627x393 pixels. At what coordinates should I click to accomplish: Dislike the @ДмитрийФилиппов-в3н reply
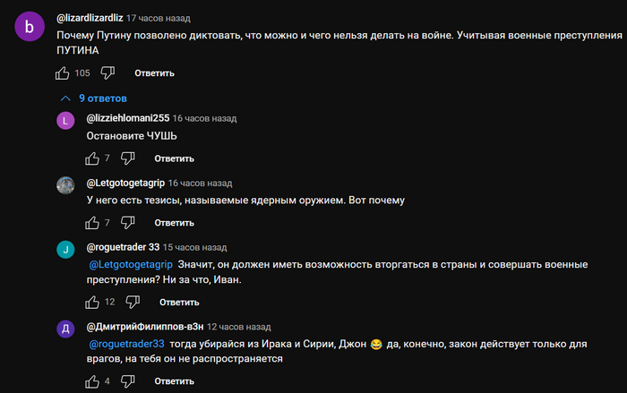click(x=127, y=381)
